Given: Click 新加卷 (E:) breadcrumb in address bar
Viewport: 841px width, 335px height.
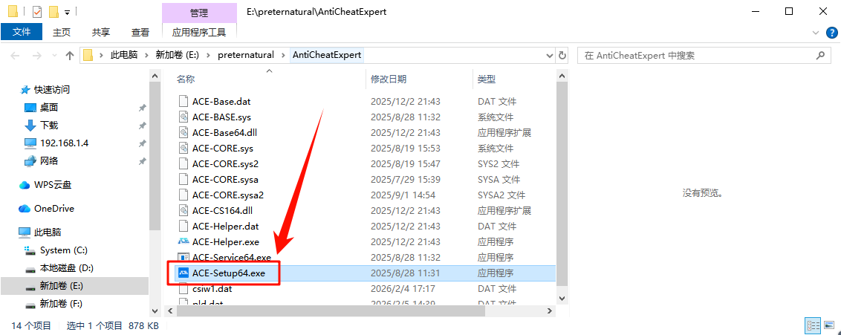Looking at the screenshot, I should (178, 55).
